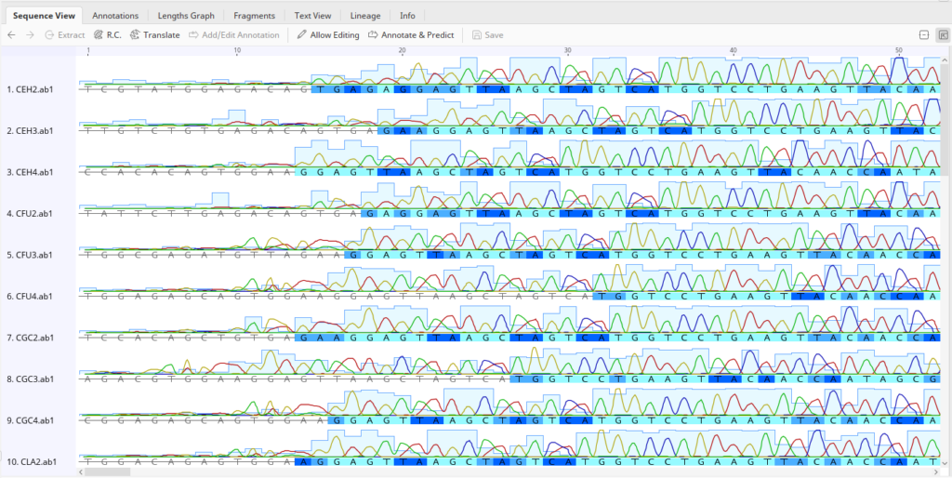Show the Text View tab
The height and width of the screenshot is (478, 952).
(312, 16)
